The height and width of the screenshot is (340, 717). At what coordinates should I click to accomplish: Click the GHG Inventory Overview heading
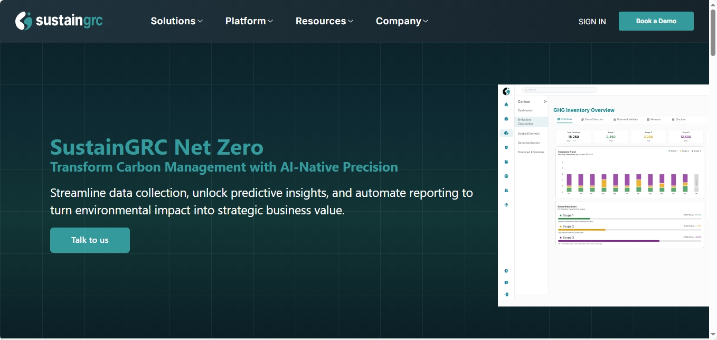584,110
